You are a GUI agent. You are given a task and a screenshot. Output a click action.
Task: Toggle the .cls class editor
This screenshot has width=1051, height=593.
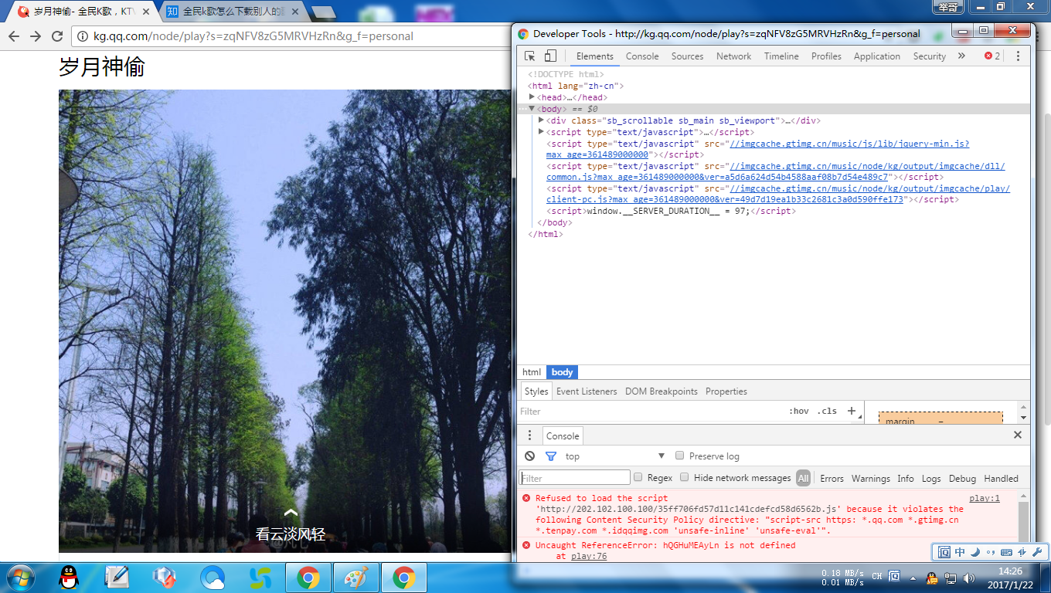click(827, 411)
